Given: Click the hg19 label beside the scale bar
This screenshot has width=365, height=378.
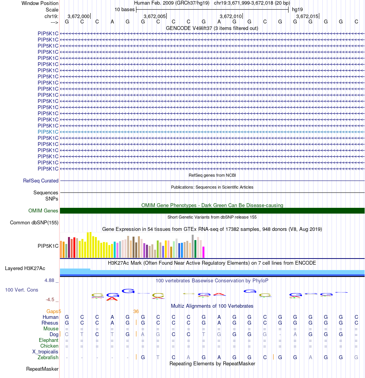Looking at the screenshot, I should (x=297, y=9).
